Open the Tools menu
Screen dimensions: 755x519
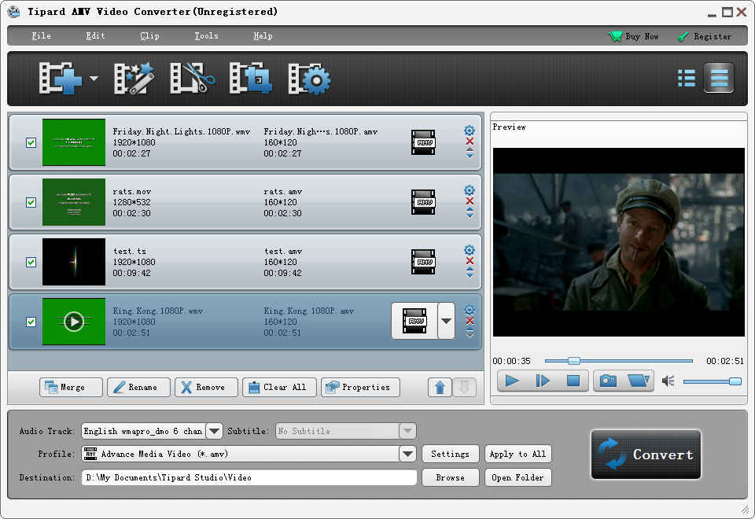[206, 36]
